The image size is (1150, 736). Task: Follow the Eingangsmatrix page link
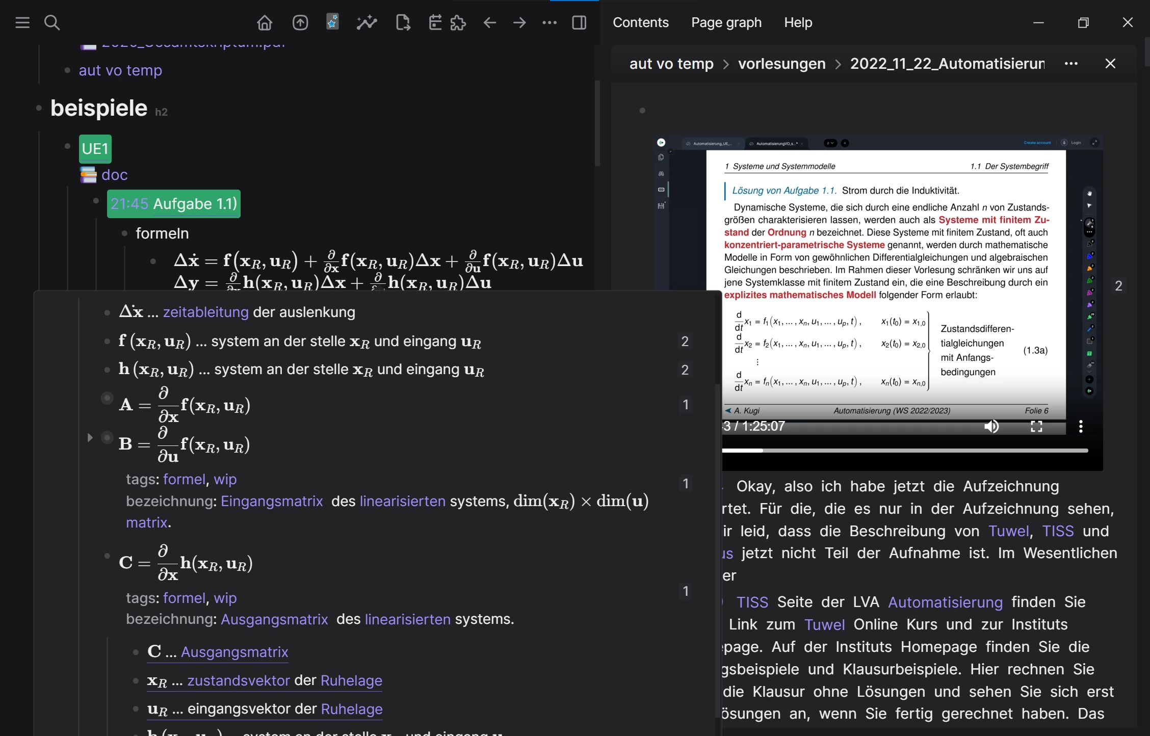pos(272,501)
